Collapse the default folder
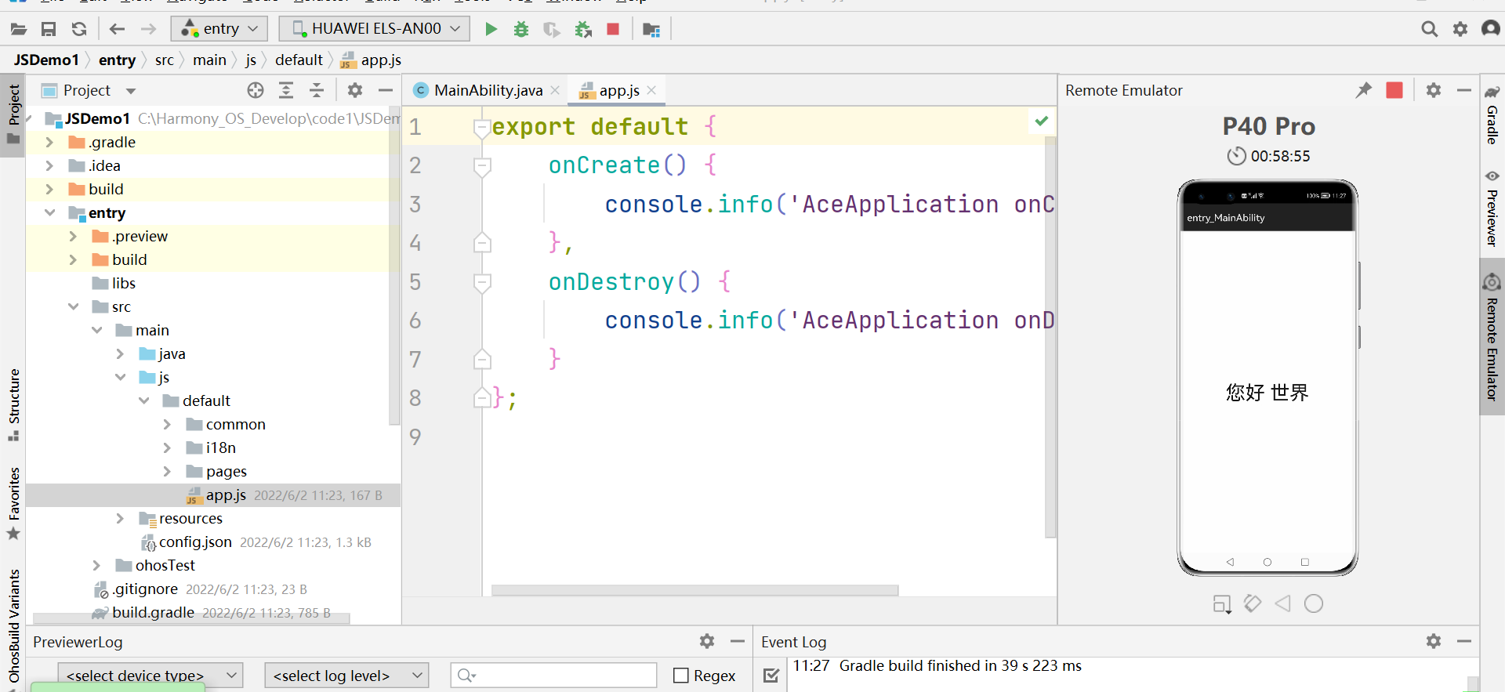The width and height of the screenshot is (1505, 692). (143, 401)
